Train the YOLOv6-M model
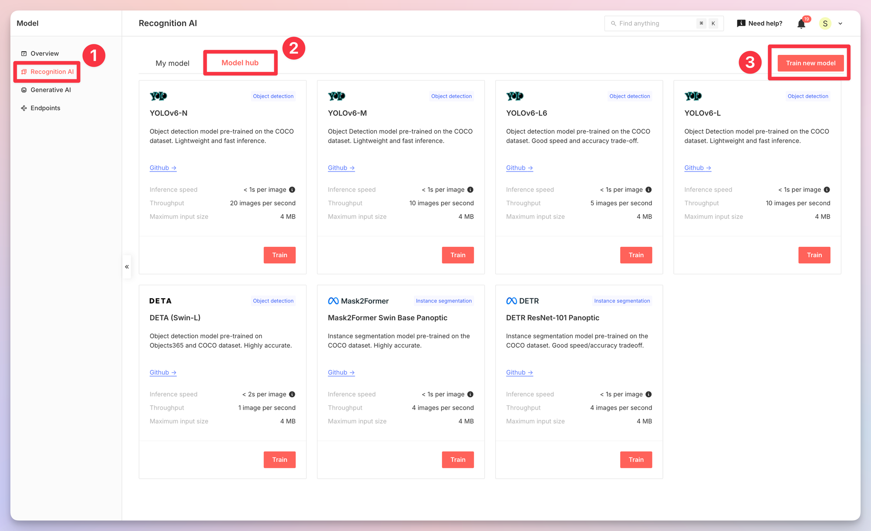Image resolution: width=871 pixels, height=531 pixels. tap(458, 255)
